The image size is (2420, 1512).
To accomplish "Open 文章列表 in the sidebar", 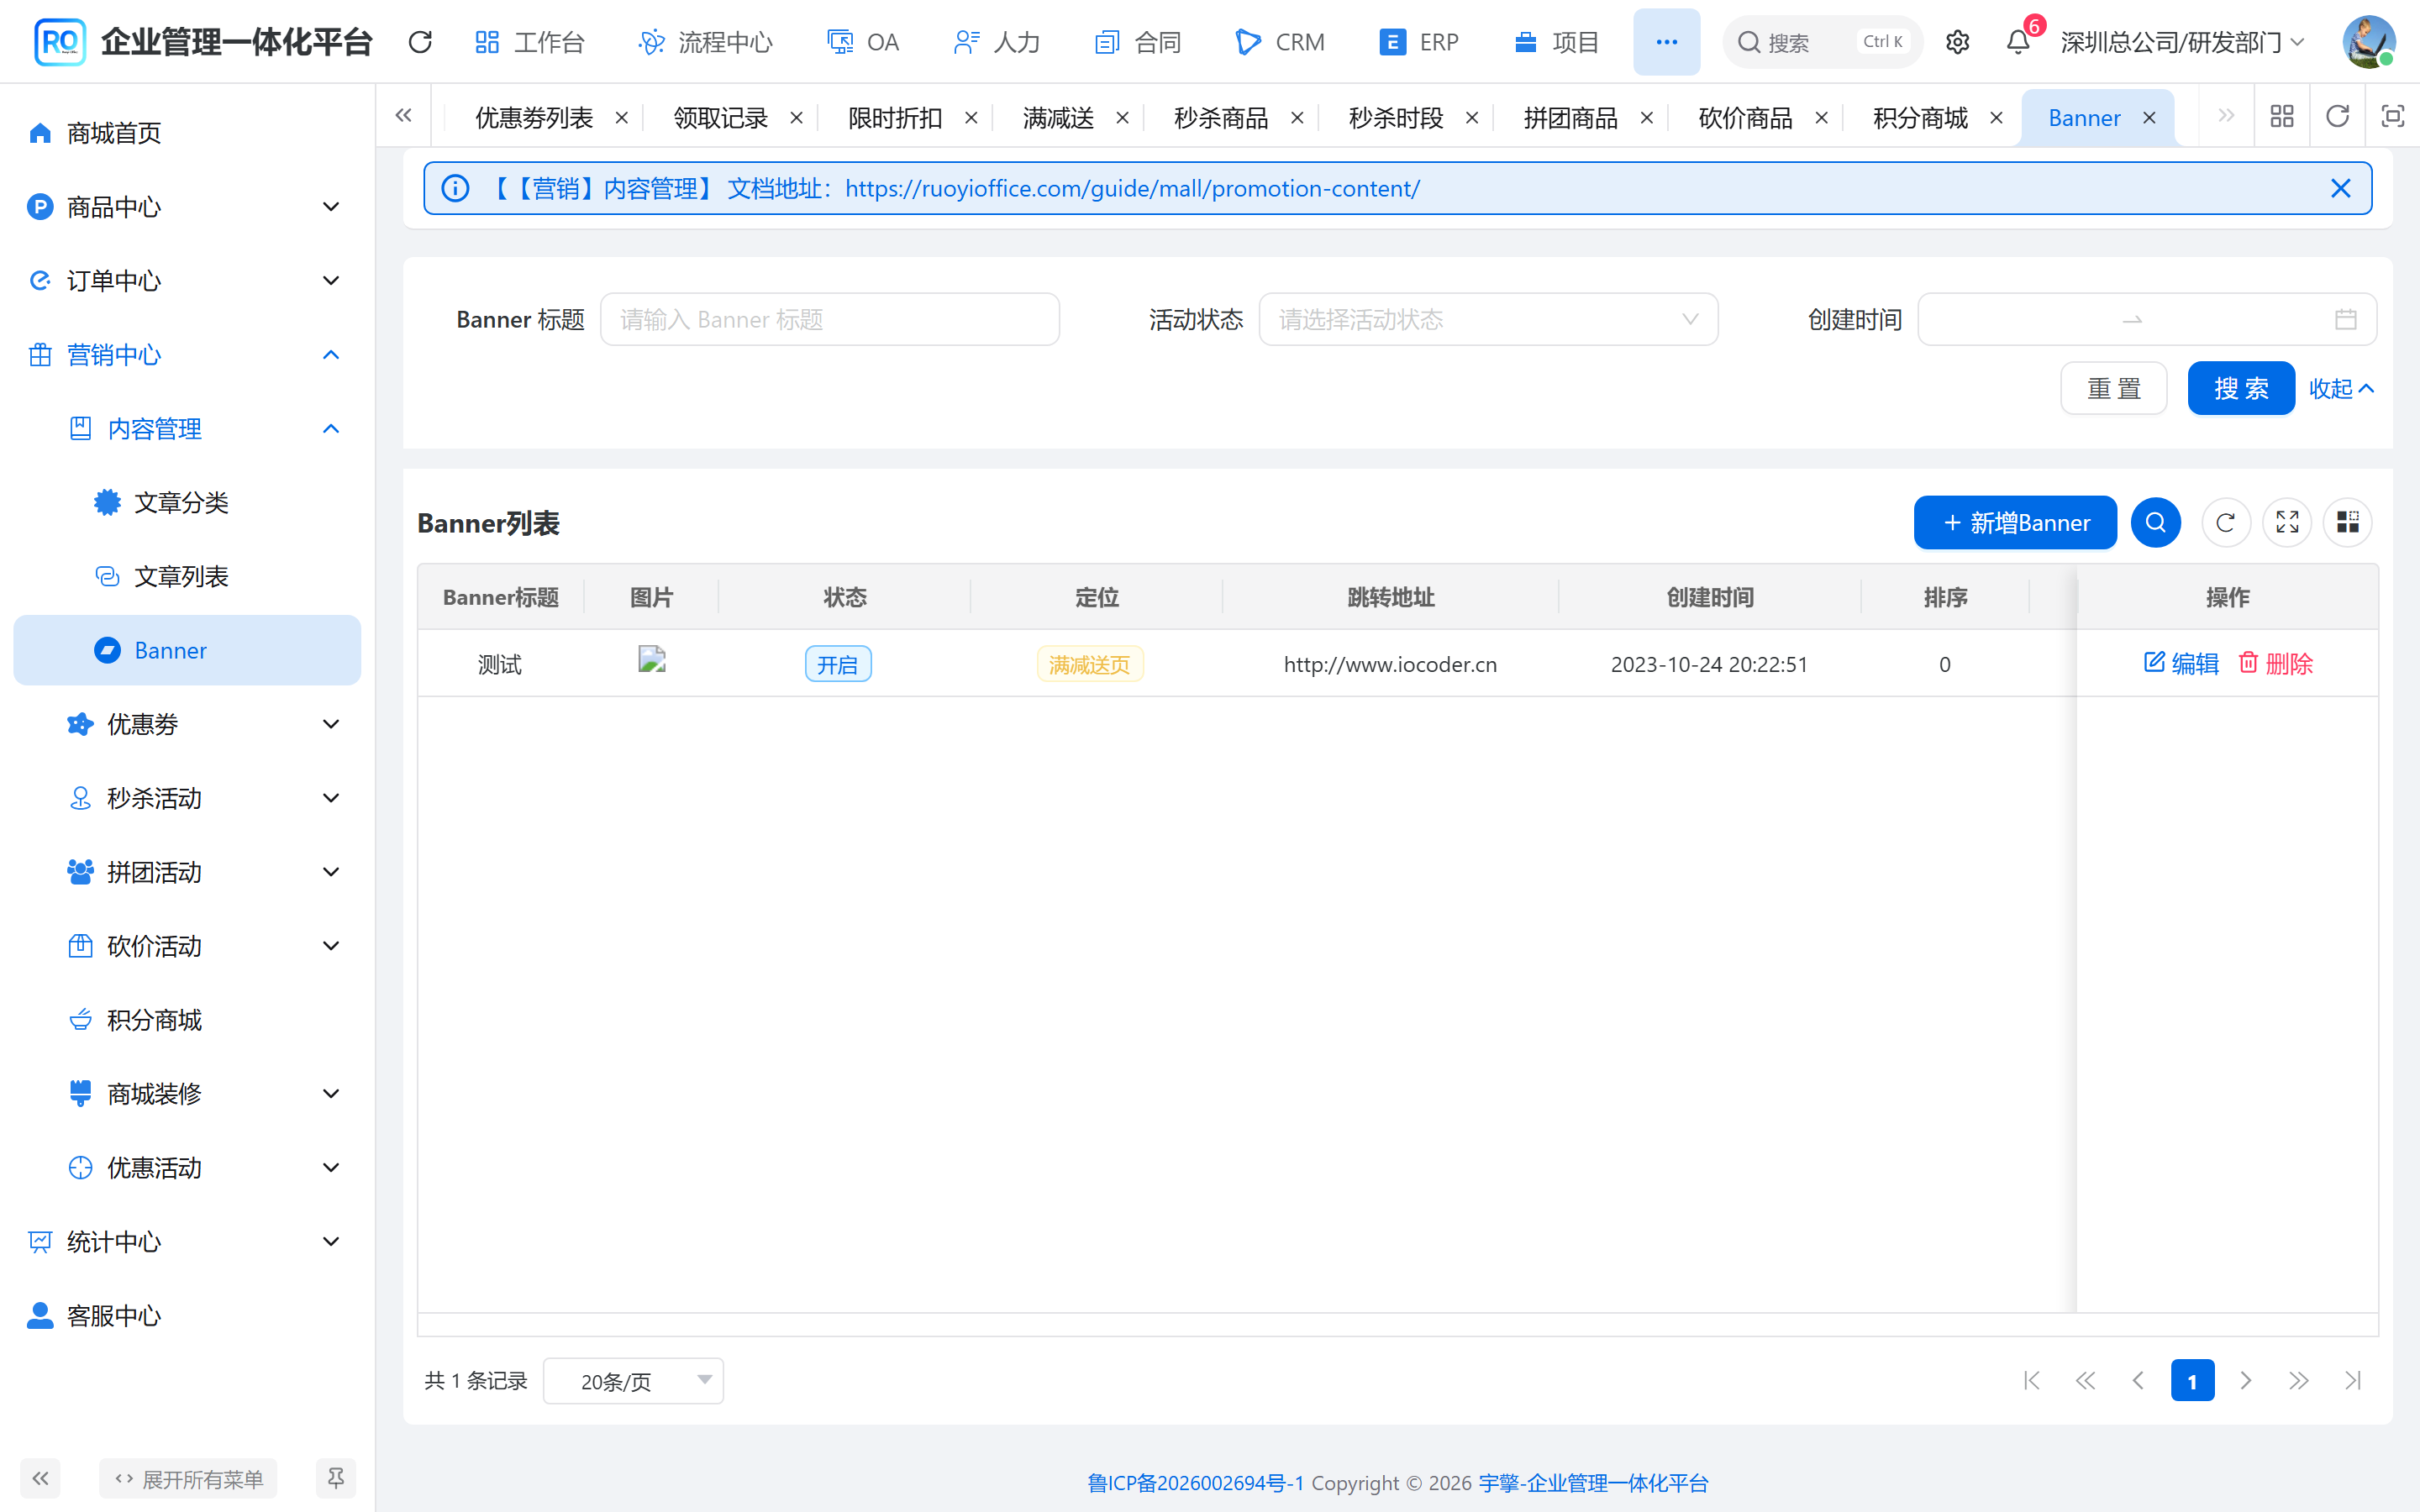I will click(x=187, y=577).
